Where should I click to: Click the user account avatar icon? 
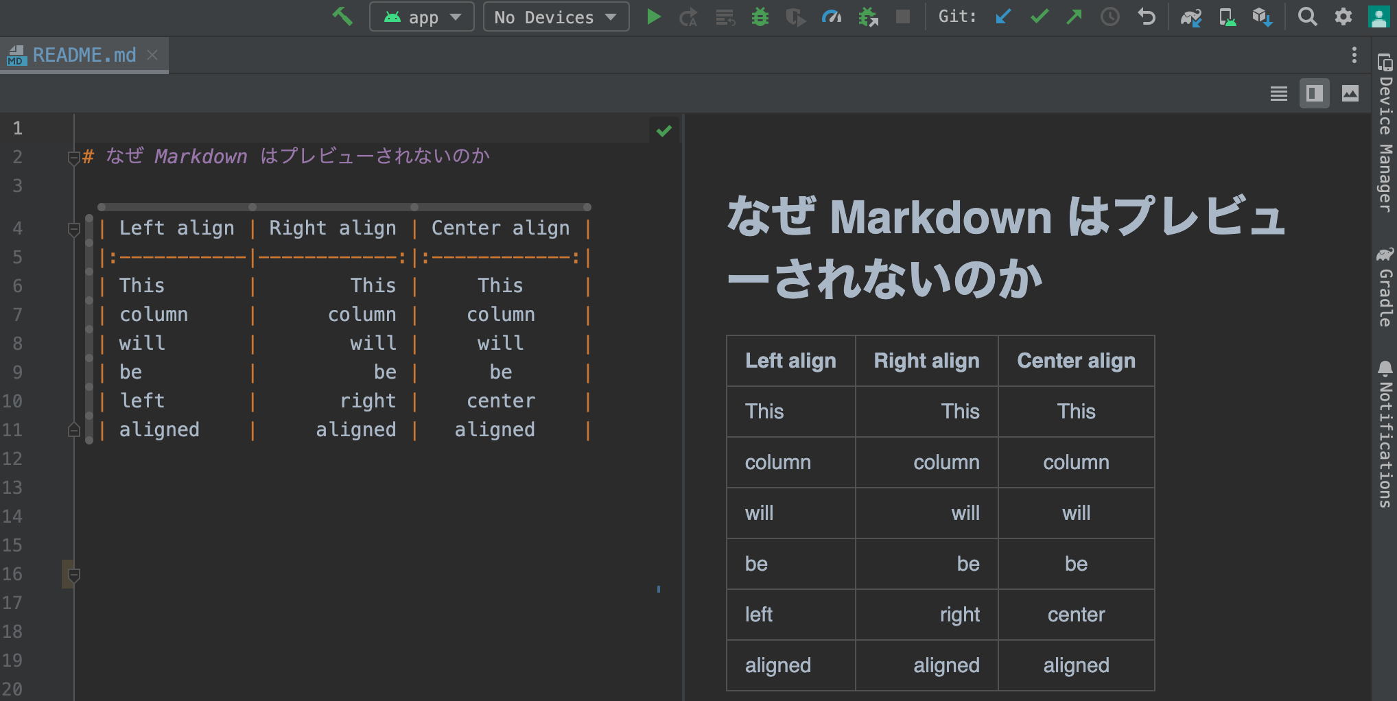[1378, 16]
